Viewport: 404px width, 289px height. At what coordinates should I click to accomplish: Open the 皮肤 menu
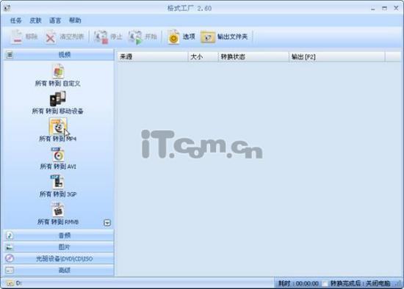click(35, 21)
